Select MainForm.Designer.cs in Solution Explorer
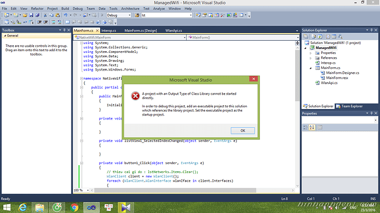 click(343, 73)
